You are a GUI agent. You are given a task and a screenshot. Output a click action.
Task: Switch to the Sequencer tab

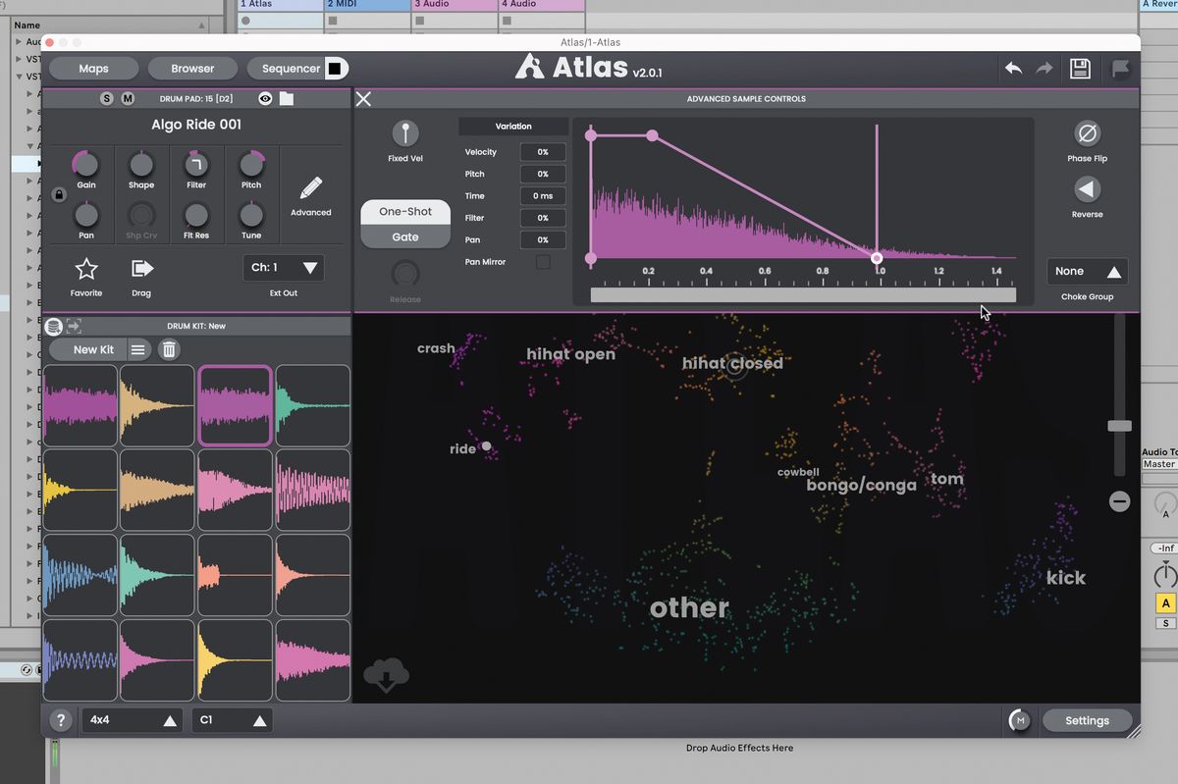[289, 68]
